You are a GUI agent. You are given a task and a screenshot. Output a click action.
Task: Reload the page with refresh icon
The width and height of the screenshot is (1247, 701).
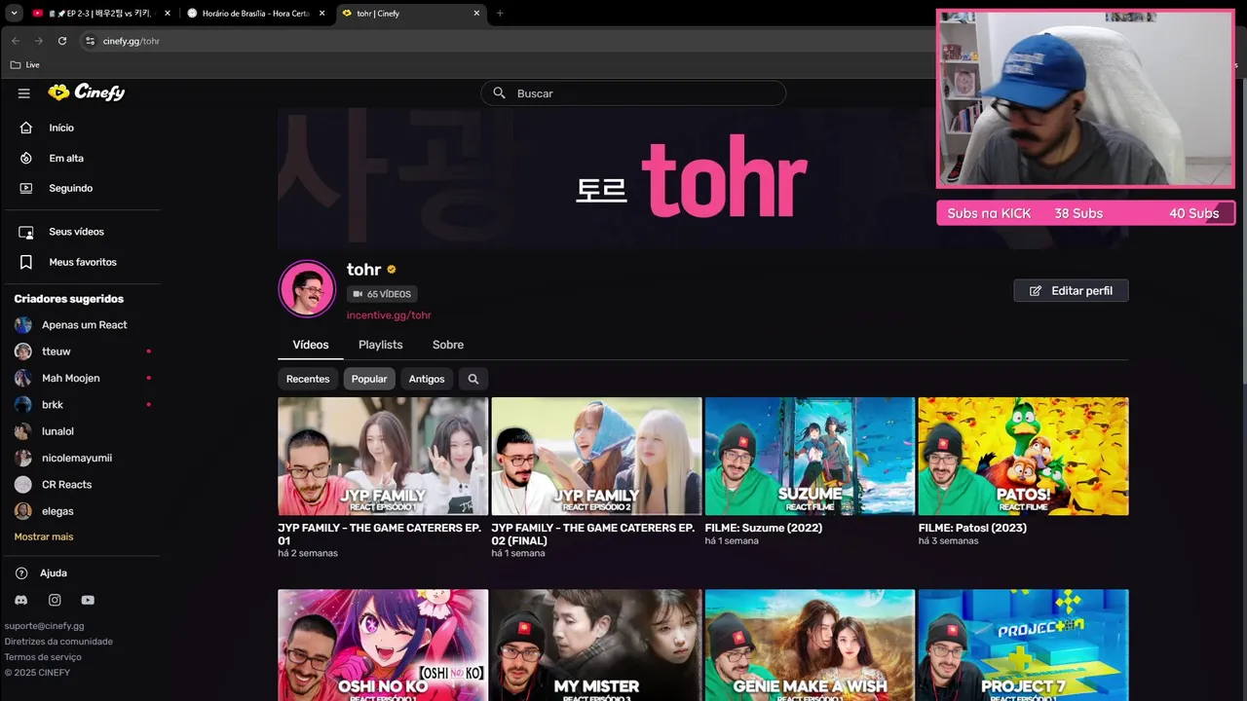(62, 41)
